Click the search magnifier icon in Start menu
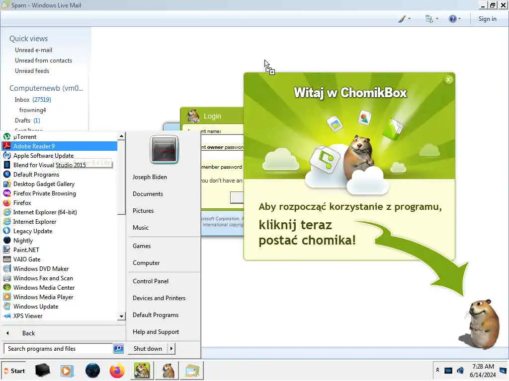Screen dimensions: 509x381 [x=118, y=349]
